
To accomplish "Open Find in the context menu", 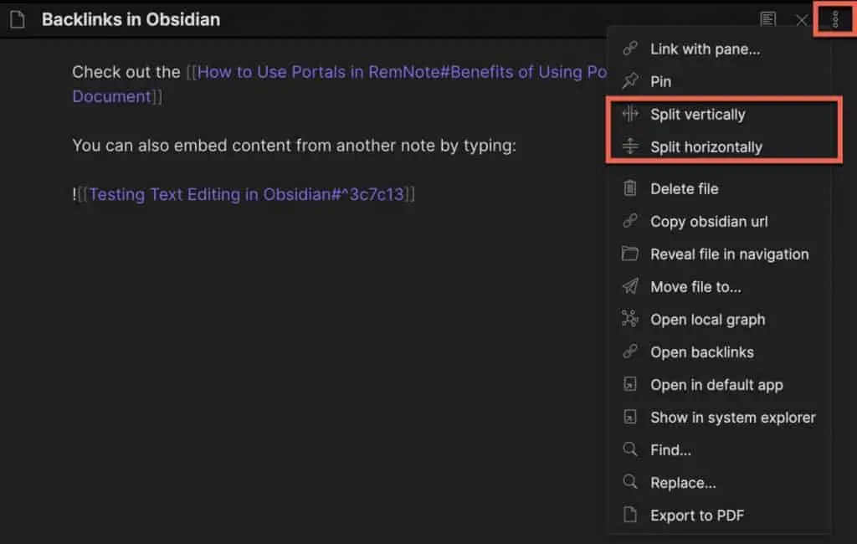I will [x=670, y=449].
